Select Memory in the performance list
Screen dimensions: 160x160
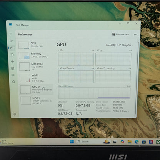coord(35,55)
